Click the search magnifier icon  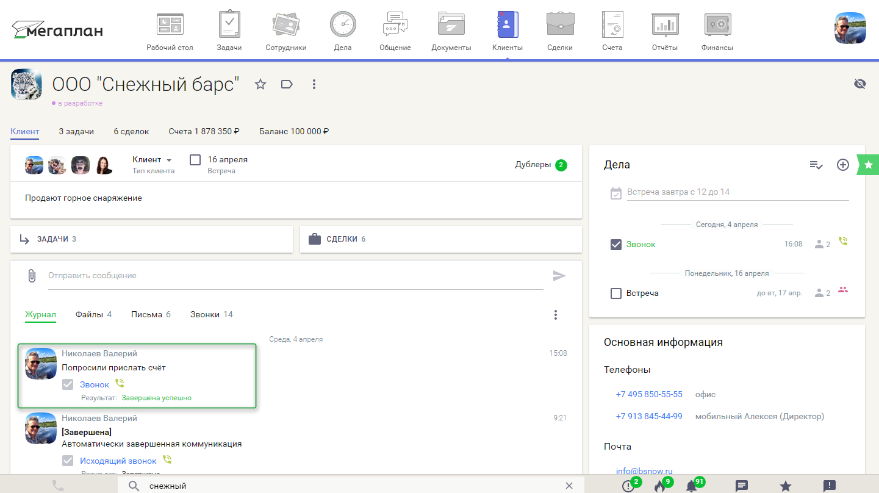[x=134, y=486]
